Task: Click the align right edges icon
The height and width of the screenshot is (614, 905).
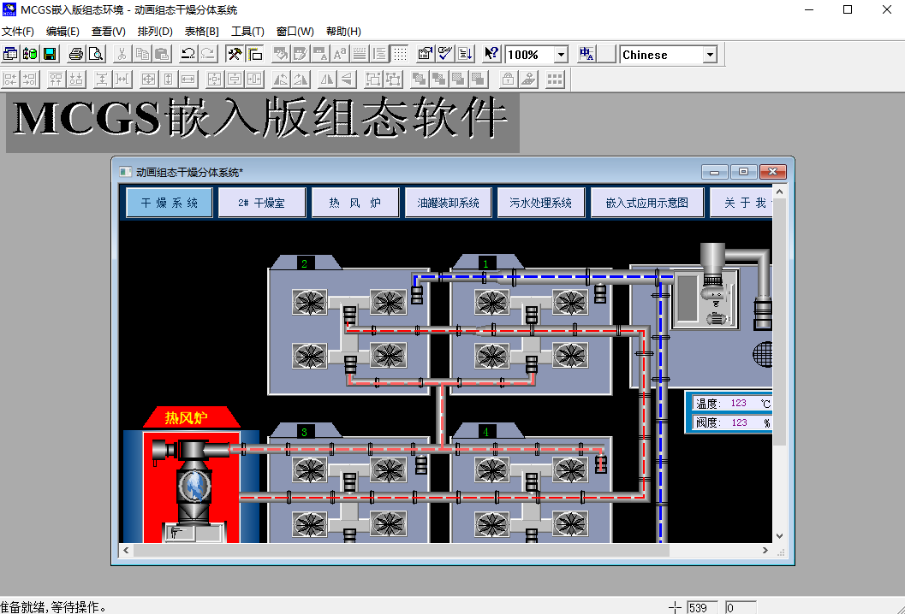Action: click(x=30, y=79)
